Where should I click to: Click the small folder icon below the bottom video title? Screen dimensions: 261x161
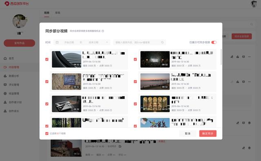tap(120, 146)
